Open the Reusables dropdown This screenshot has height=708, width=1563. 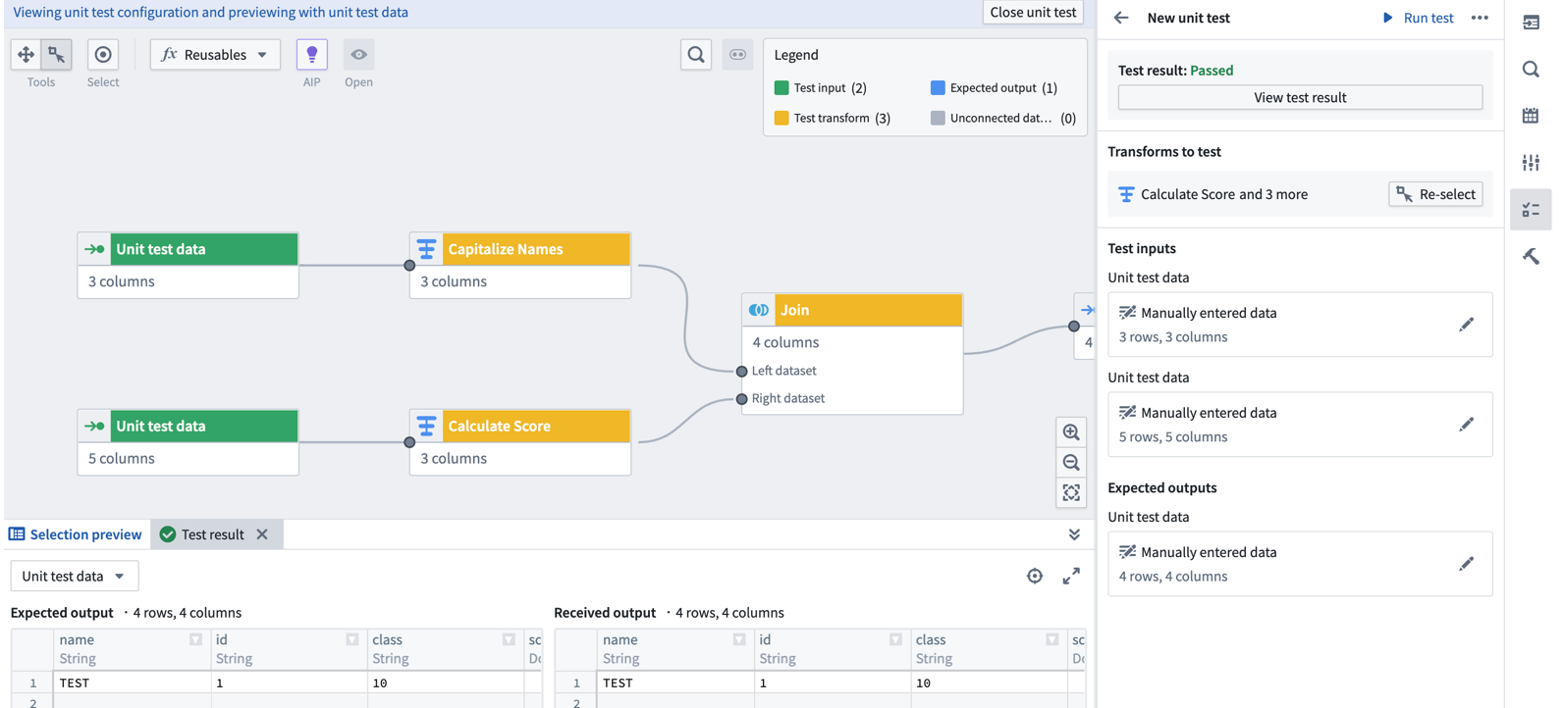click(215, 55)
